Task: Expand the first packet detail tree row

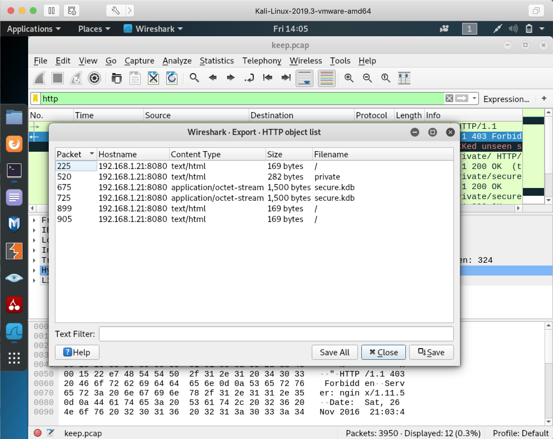Action: pyautogui.click(x=34, y=220)
